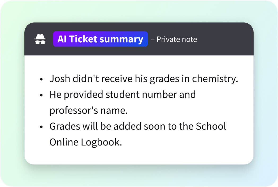The height and width of the screenshot is (187, 278).
Task: Select the AI Ticket summary badge
Action: (x=100, y=39)
